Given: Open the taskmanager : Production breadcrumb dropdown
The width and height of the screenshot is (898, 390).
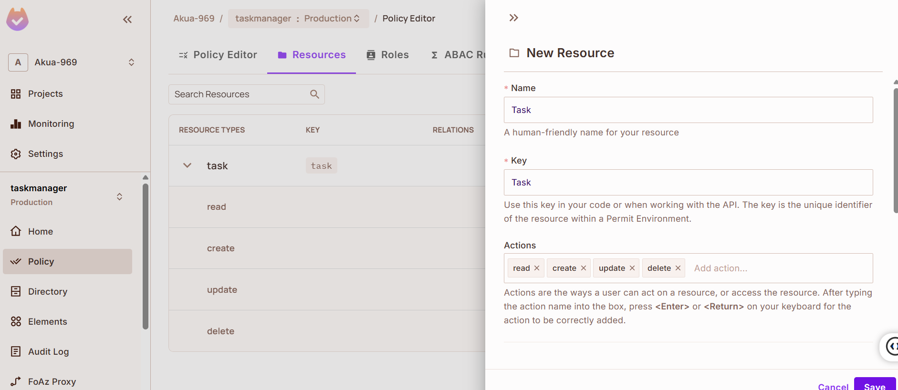Looking at the screenshot, I should [298, 19].
